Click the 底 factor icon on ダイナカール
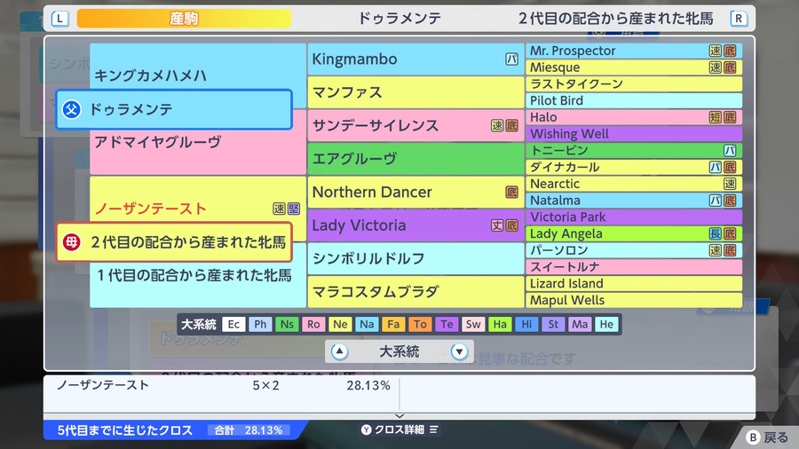The height and width of the screenshot is (449, 799). coord(730,168)
